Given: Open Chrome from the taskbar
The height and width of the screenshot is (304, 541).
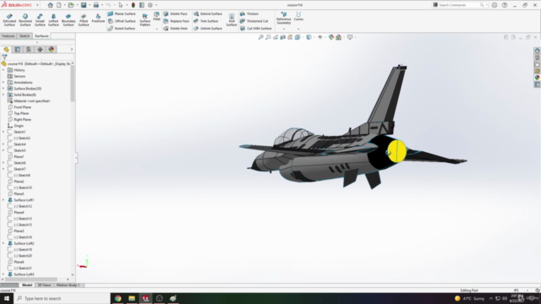Looking at the screenshot, I should (118, 298).
